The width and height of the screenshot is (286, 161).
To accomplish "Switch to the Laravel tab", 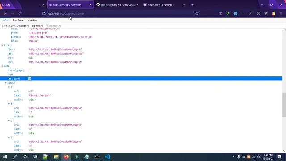I will point(22,5).
